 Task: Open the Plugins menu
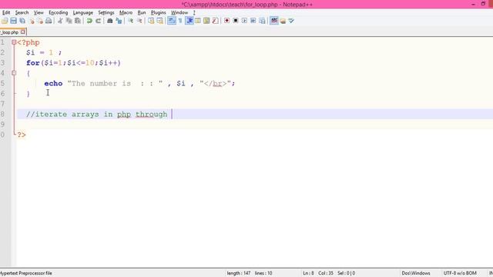coord(159,12)
